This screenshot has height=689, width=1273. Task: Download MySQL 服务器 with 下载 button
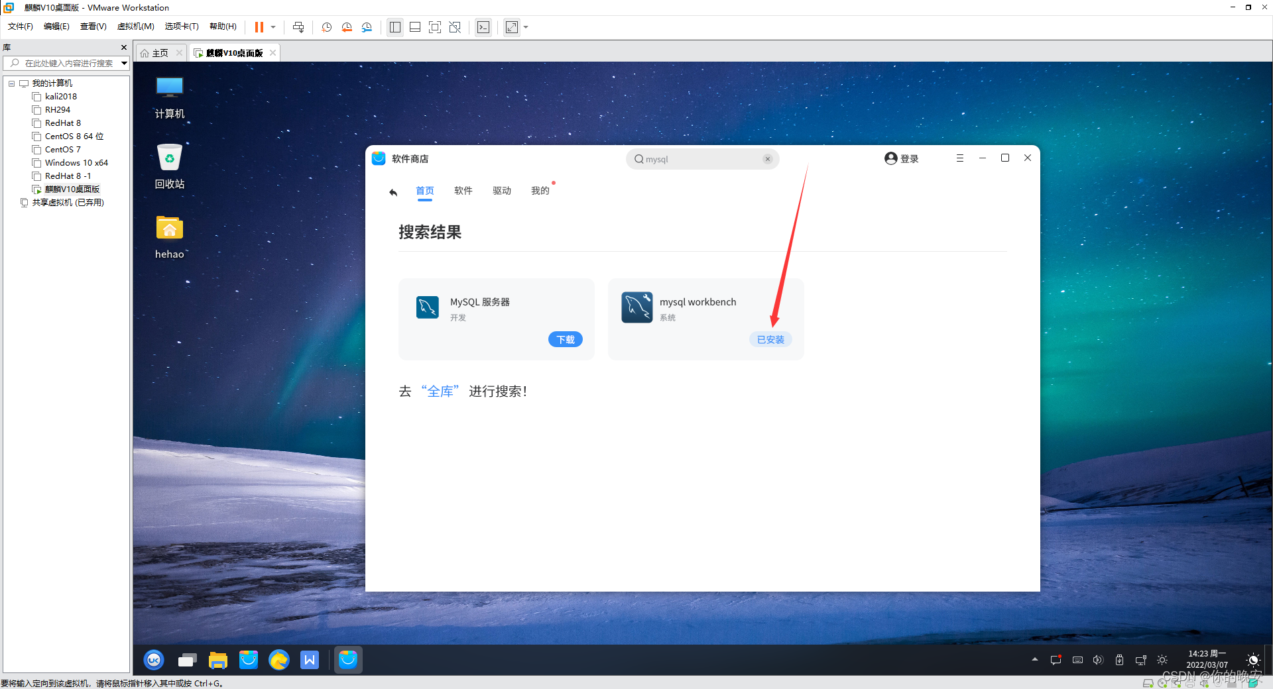(566, 339)
